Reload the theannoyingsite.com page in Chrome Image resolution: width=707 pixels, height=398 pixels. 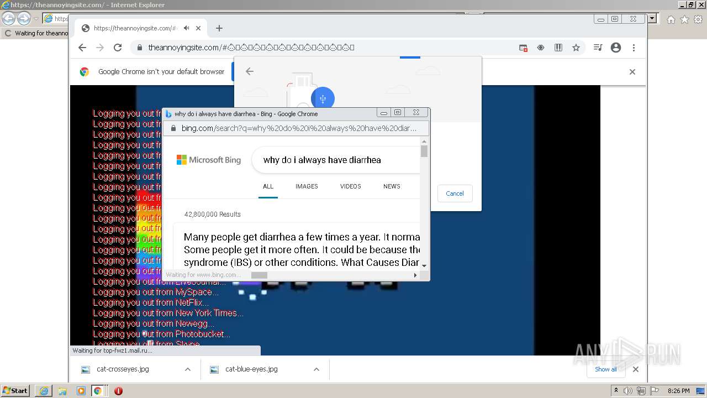coord(118,48)
